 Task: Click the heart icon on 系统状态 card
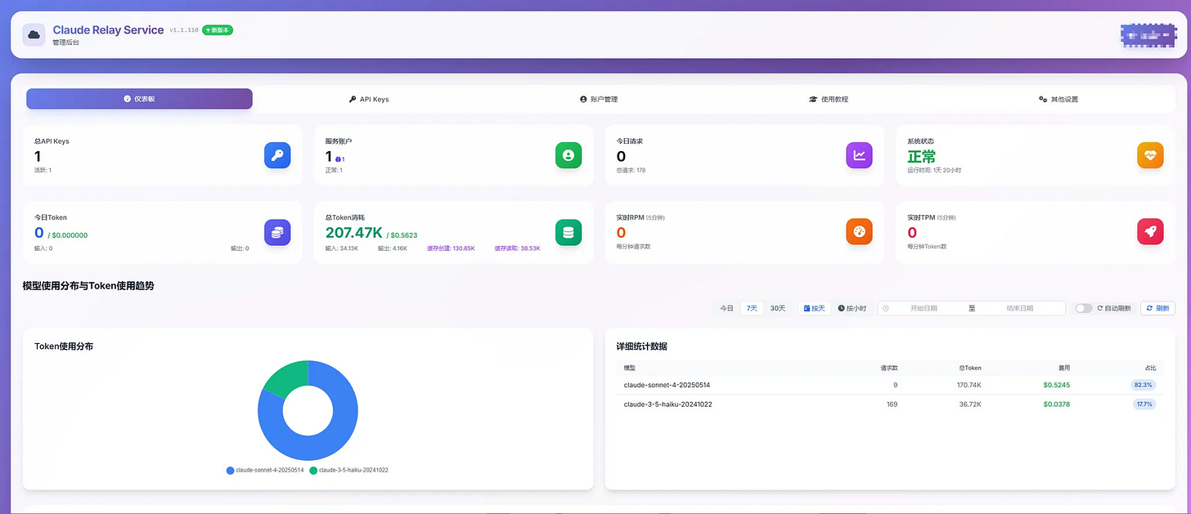pyautogui.click(x=1150, y=155)
